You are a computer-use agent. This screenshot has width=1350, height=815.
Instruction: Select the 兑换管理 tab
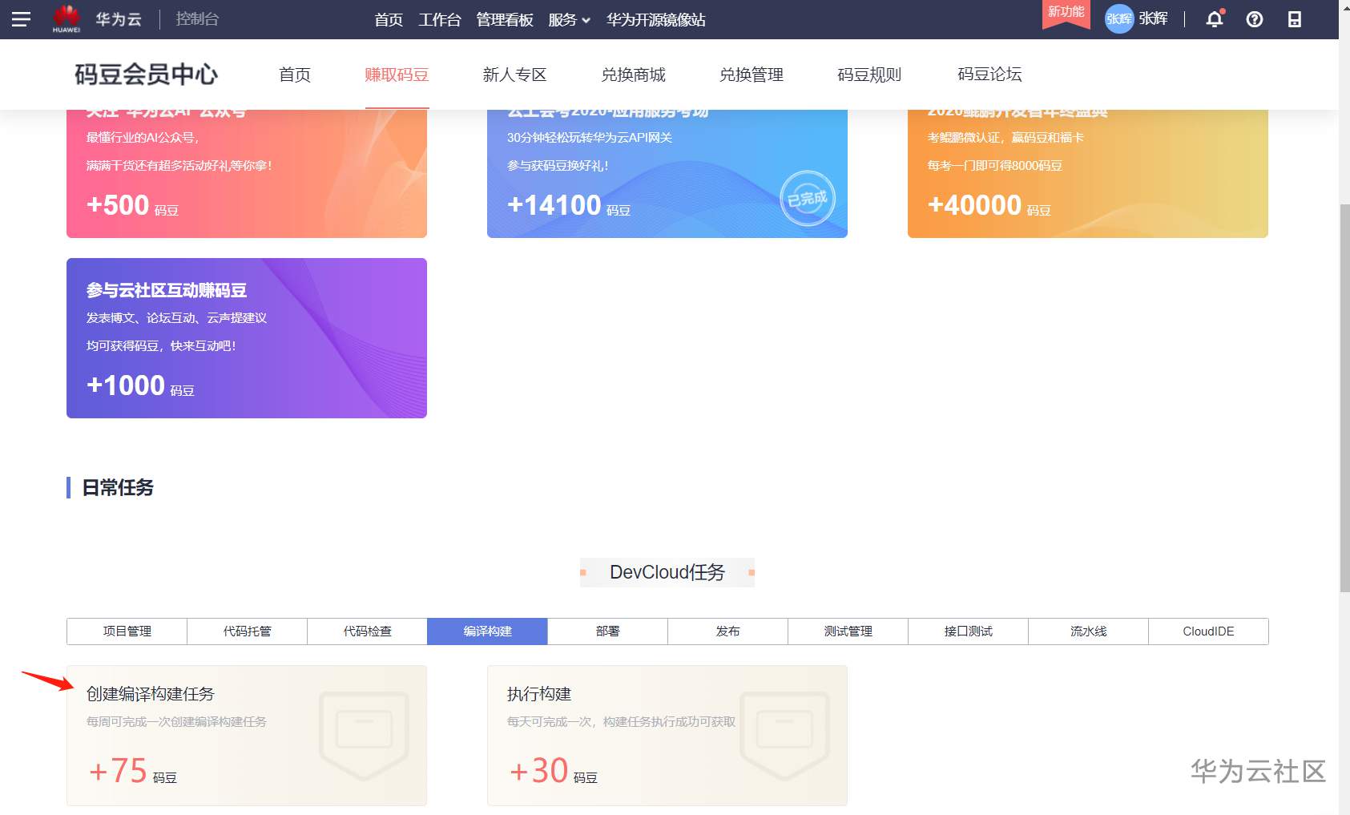[751, 75]
